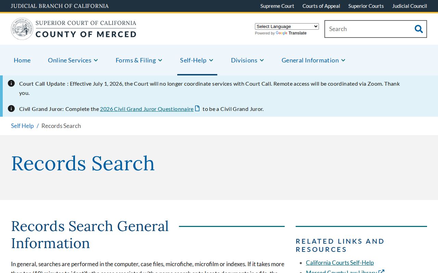Go to the Home nav item

pos(22,60)
